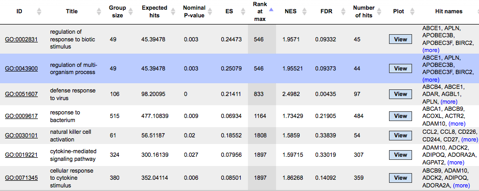
Task: Expand more hit names for defense response to virus
Action: pos(449,102)
